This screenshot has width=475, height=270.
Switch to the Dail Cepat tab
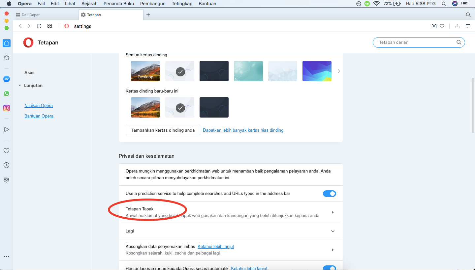point(31,15)
